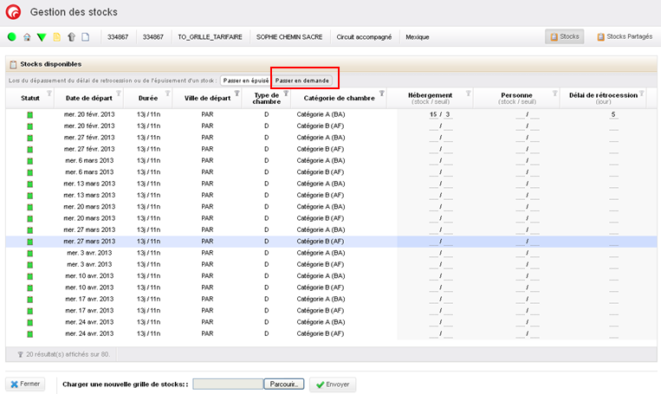Screen dimensions: 661x394
Task: Click the Passer en demande button
Action: (x=301, y=80)
